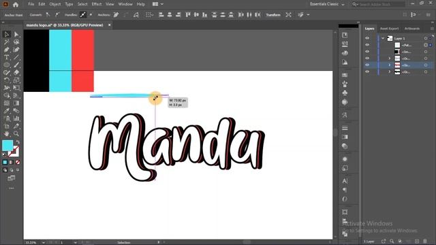Click the Home icon

tap(16, 5)
